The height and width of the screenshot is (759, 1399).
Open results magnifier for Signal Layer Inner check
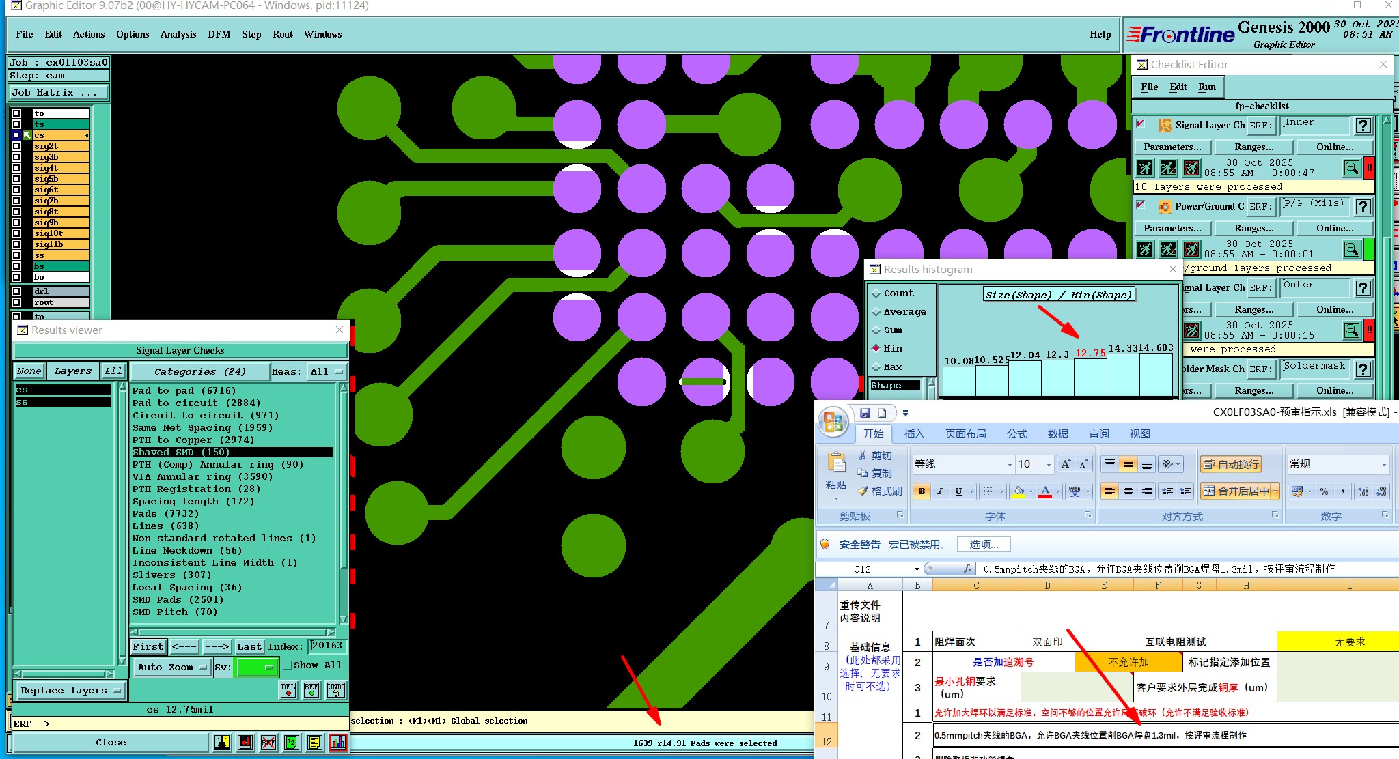(1351, 168)
